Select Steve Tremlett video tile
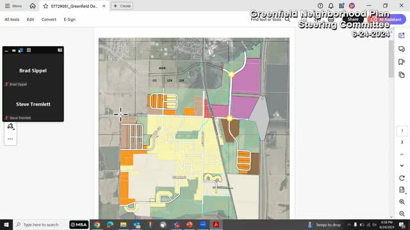This screenshot has width=410, height=230. click(x=33, y=104)
